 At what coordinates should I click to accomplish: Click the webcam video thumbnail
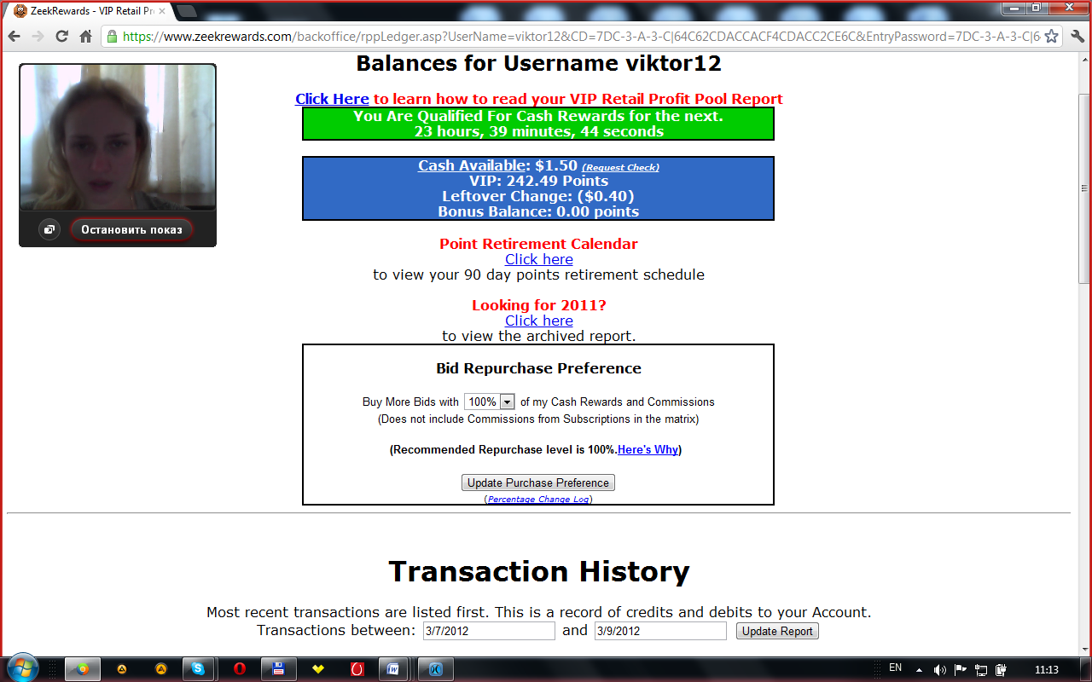[118, 136]
